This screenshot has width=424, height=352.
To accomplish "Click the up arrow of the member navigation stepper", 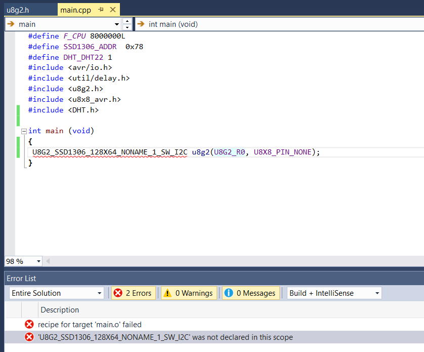I will tap(127, 21).
